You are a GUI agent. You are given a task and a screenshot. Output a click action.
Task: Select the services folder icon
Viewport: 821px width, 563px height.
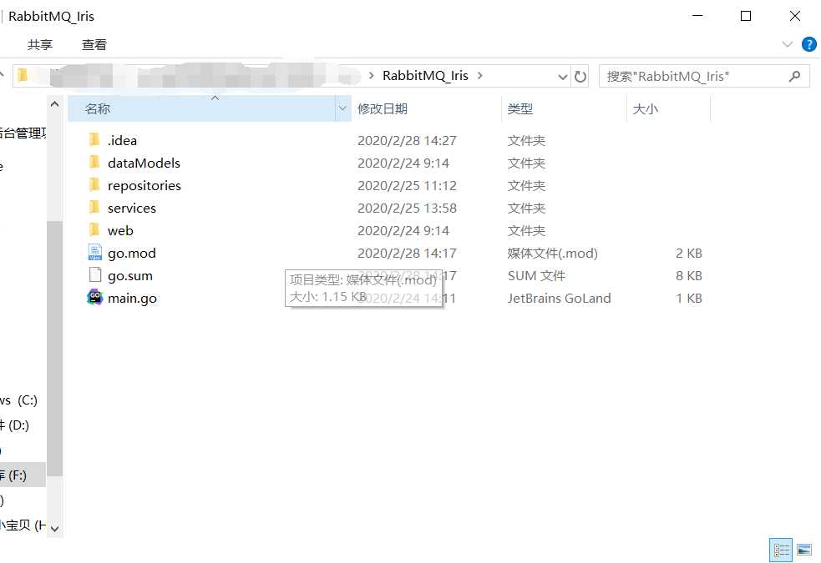click(94, 207)
